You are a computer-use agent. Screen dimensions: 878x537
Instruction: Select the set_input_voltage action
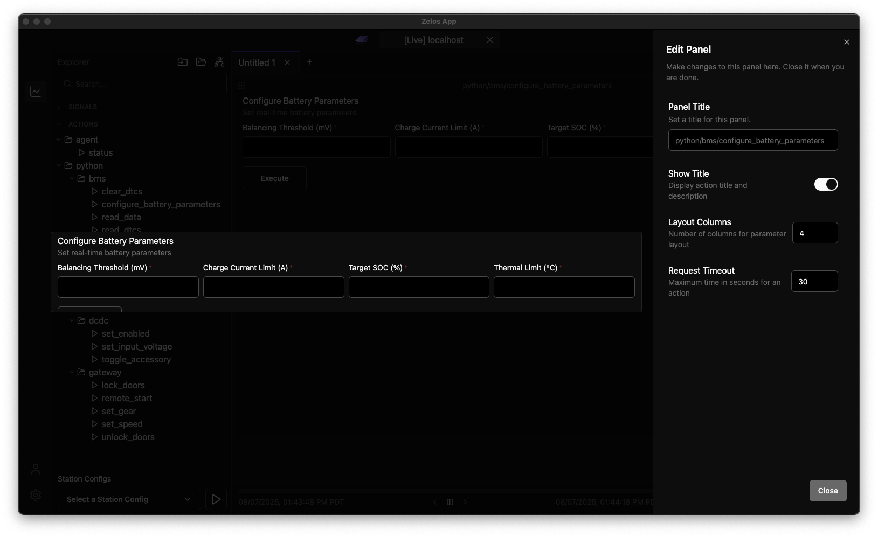tap(137, 346)
